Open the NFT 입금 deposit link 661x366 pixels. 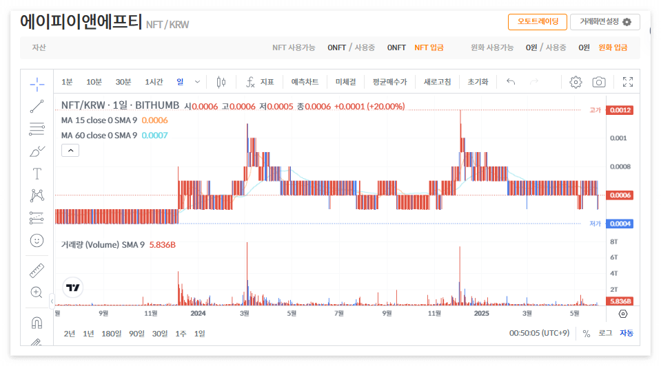429,47
